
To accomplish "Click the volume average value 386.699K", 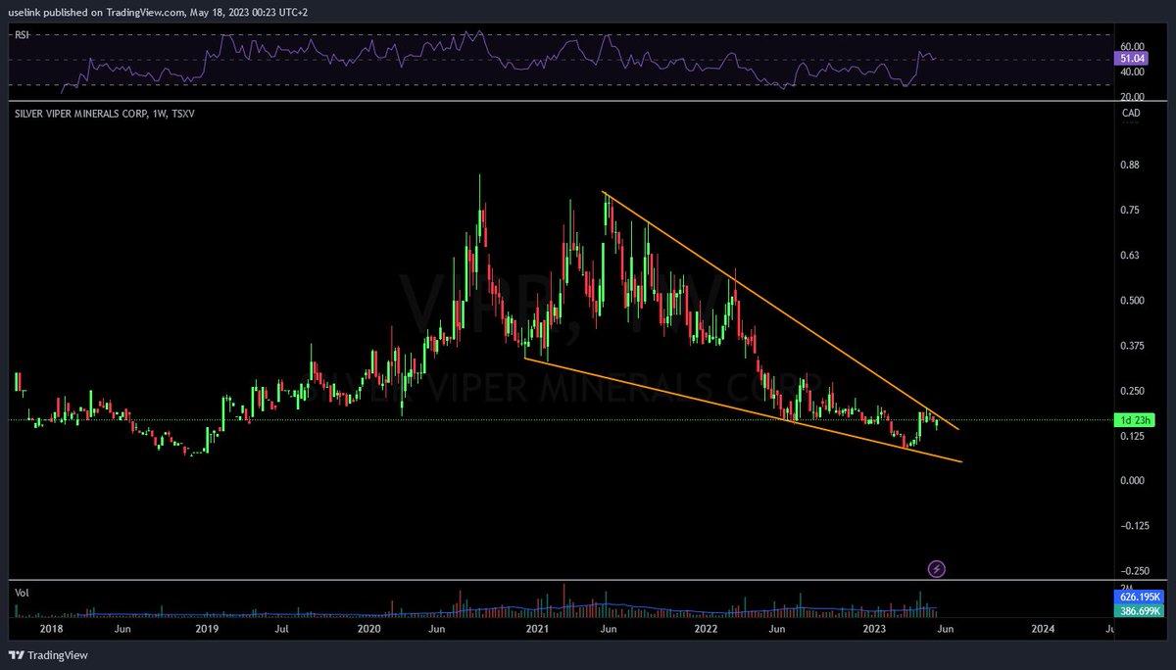I will (1138, 610).
